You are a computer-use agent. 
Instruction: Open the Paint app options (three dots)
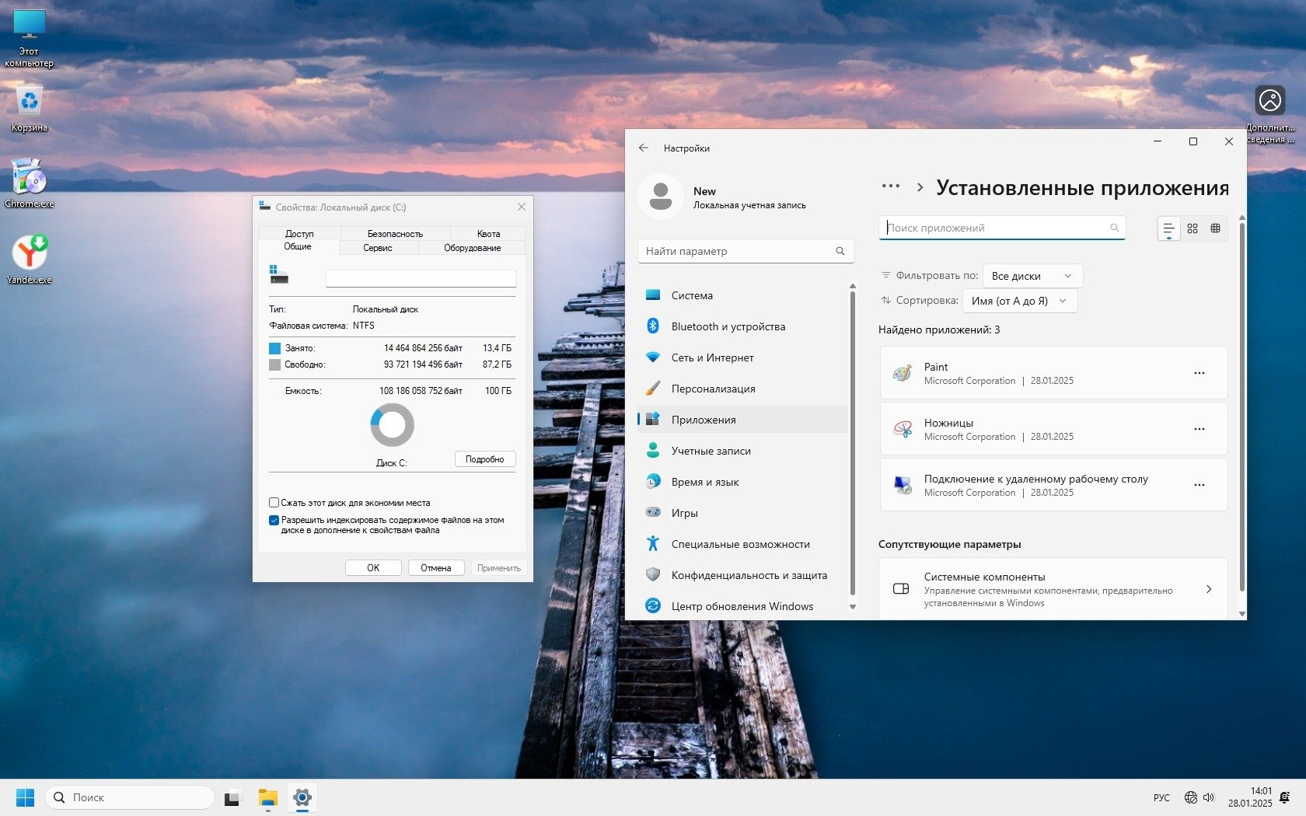[1199, 373]
